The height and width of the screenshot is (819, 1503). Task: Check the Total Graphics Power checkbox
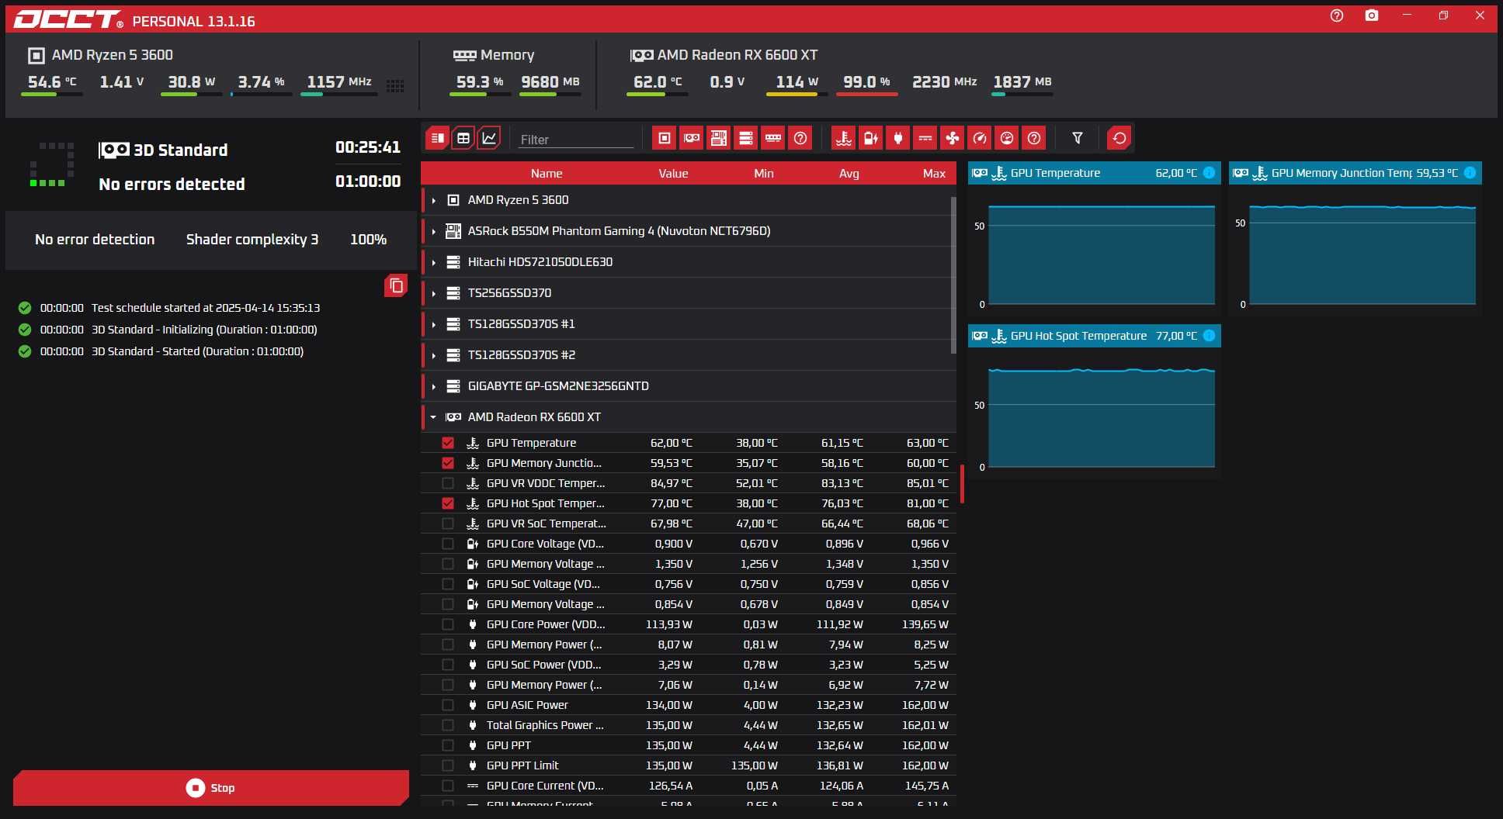448,725
